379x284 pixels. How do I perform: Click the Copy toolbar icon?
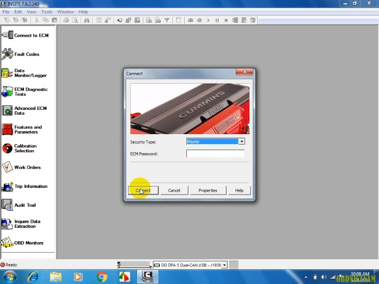click(45, 20)
